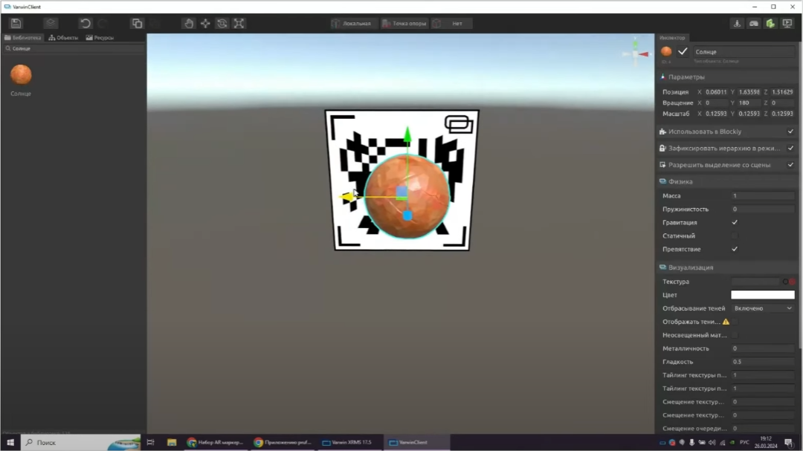
Task: Click the play-on-monitor preview icon
Action: [x=787, y=24]
